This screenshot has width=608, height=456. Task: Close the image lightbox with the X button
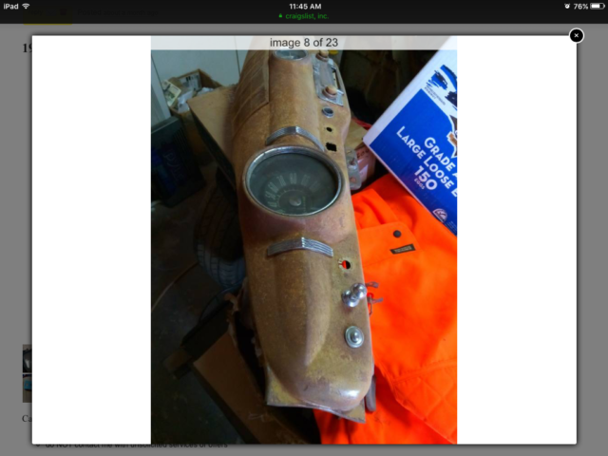pos(576,36)
